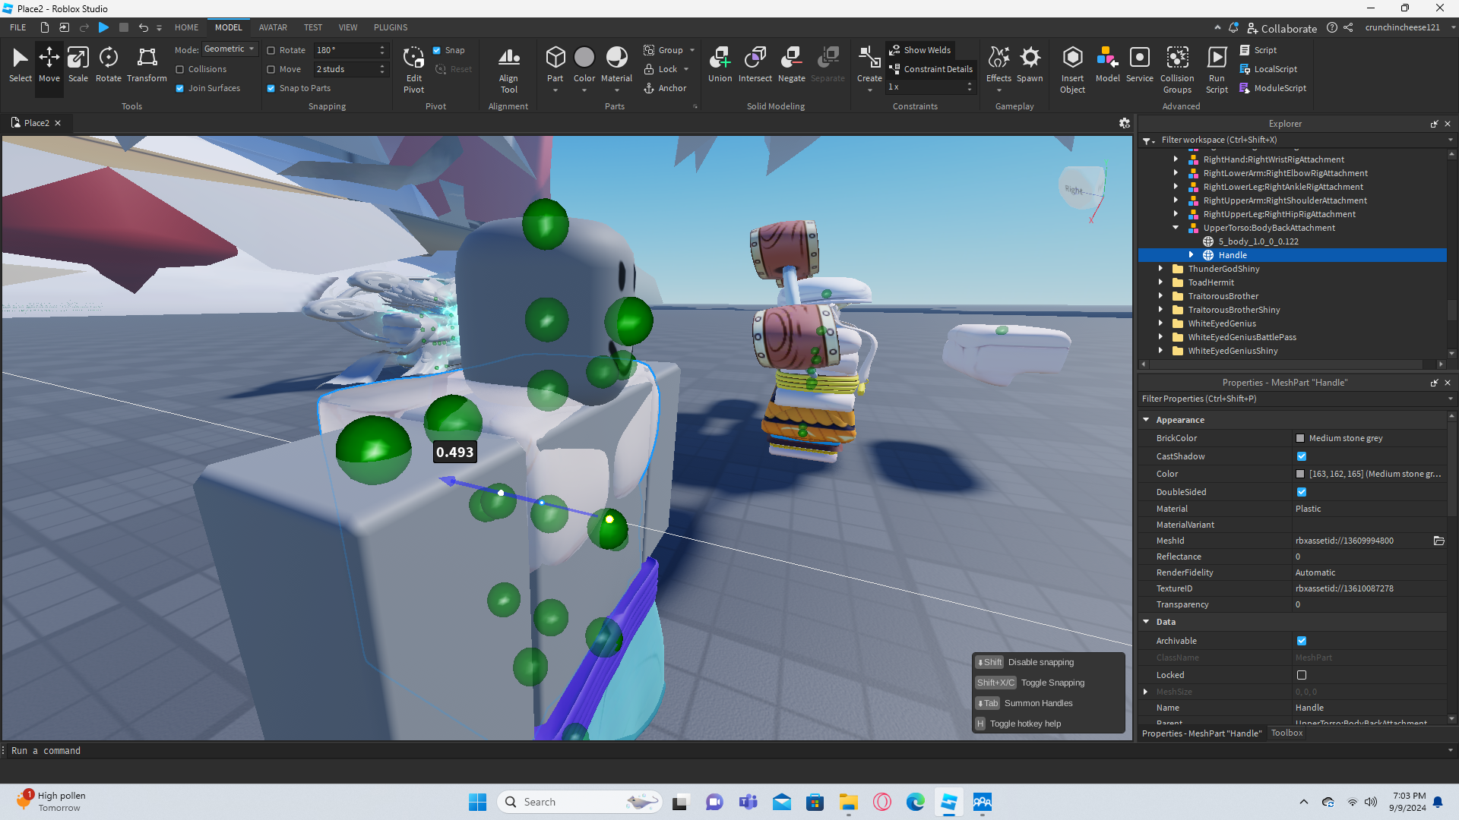Click the Union solid modeling icon
This screenshot has width=1459, height=820.
720,64
